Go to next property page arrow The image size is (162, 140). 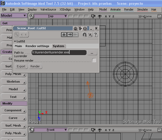[x=26, y=34]
